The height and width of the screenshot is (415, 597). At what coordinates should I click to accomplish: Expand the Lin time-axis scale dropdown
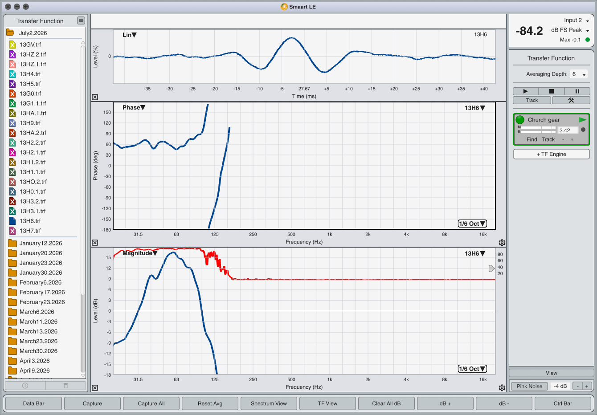tap(129, 35)
